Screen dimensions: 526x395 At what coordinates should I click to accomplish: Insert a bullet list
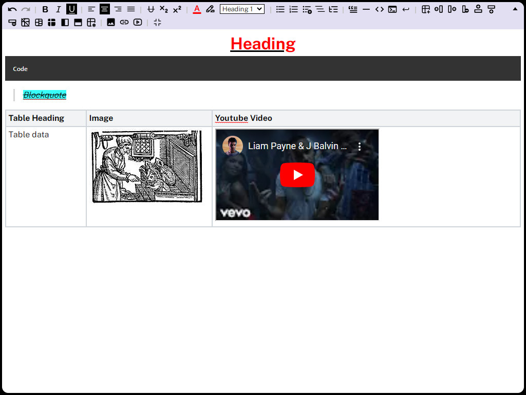280,9
